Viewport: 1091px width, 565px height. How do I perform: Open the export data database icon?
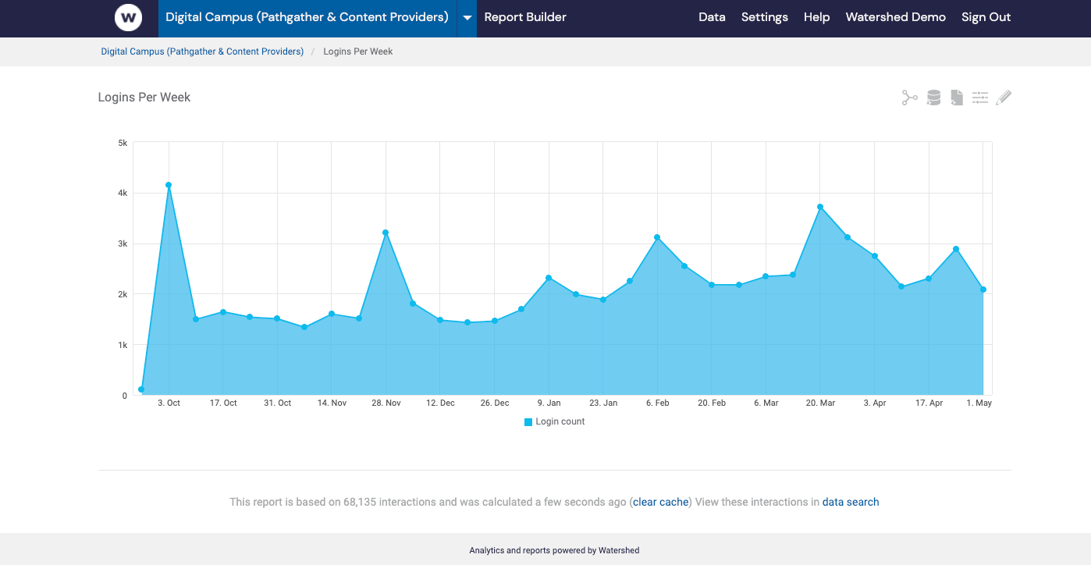pos(933,97)
